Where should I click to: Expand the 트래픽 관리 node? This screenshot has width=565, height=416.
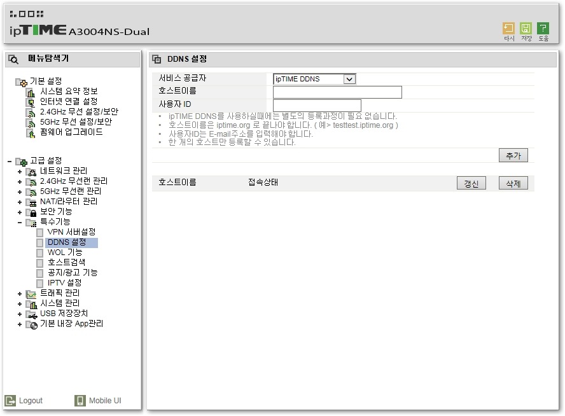tap(20, 295)
